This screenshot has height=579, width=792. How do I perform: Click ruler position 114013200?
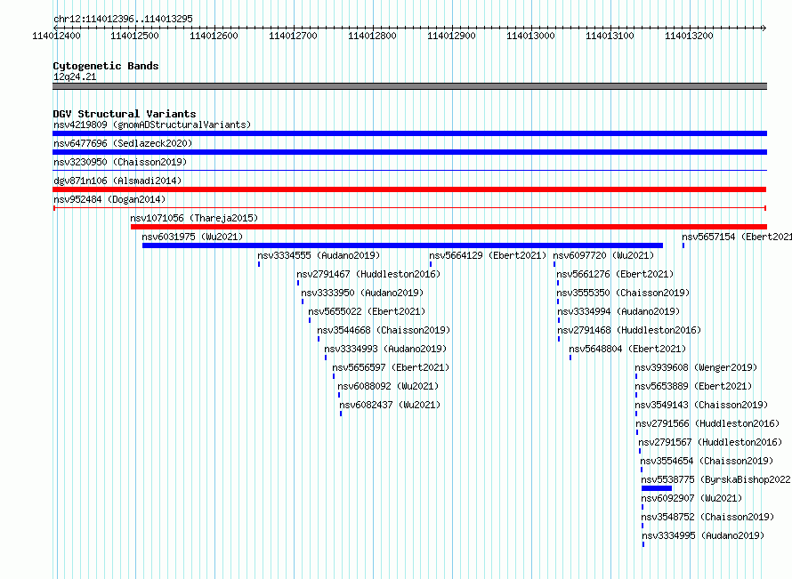pos(689,36)
